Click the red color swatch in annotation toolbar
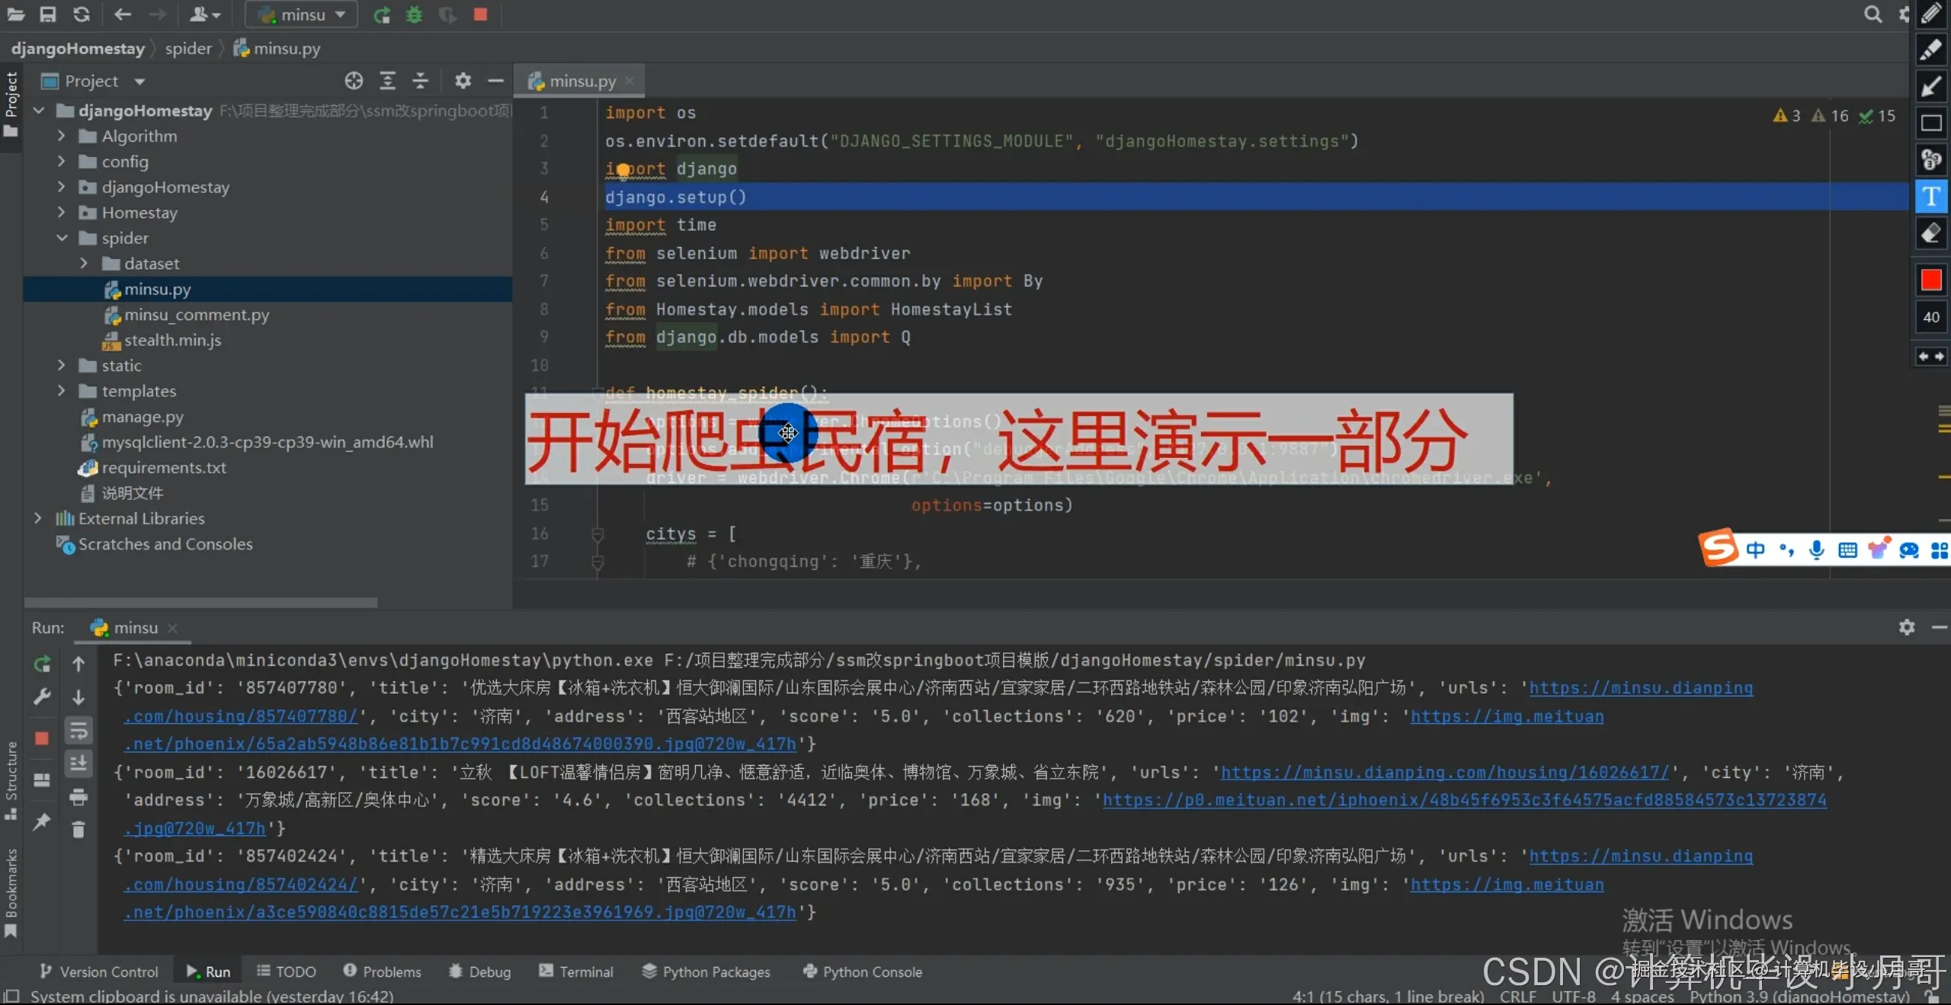1951x1005 pixels. click(x=1930, y=280)
